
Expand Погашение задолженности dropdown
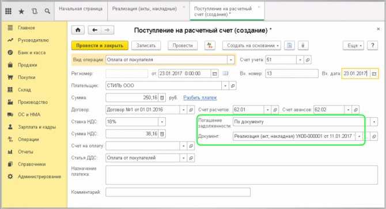374,122
